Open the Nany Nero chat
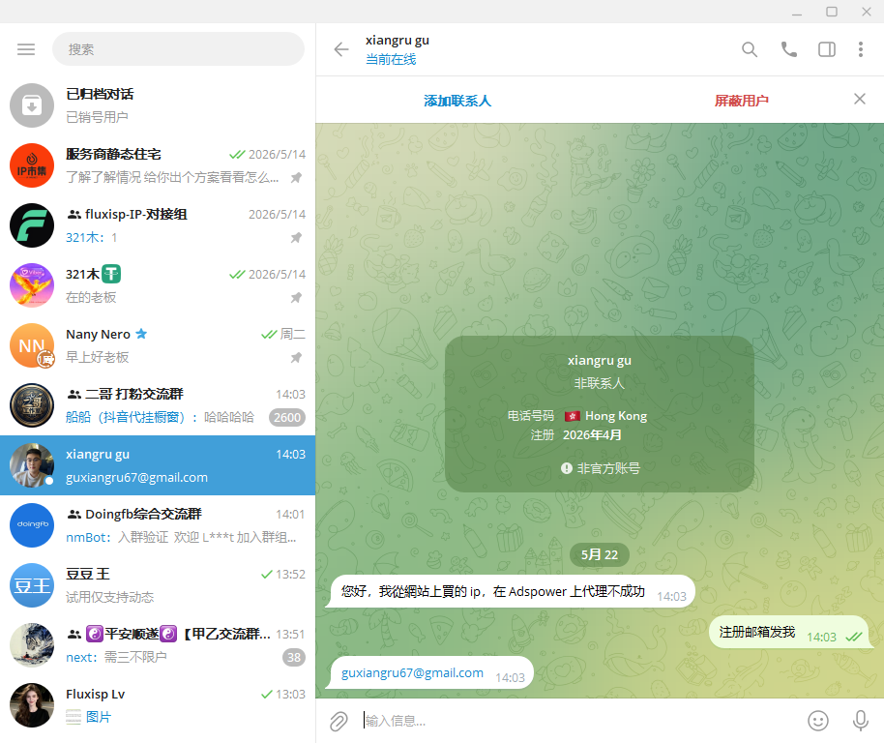Viewport: 884px width, 743px height. pyautogui.click(x=158, y=345)
